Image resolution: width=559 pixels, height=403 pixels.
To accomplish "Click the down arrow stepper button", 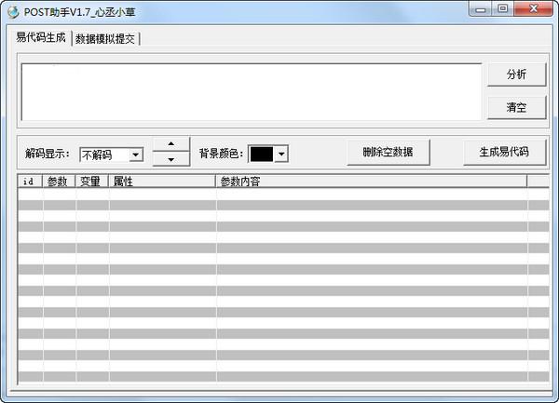I will point(170,159).
